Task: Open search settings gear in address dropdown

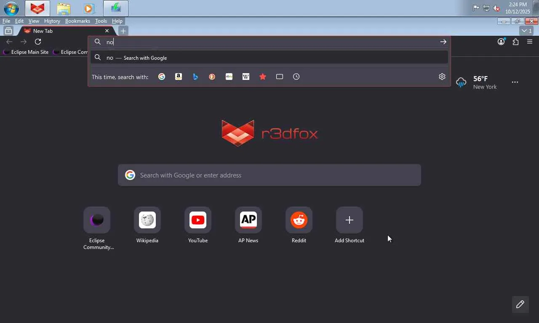Action: point(442,77)
